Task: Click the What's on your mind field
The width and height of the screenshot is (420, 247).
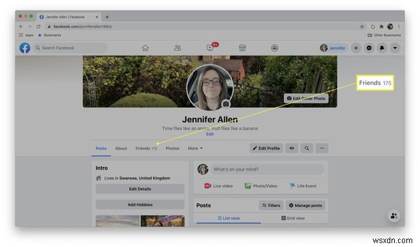Action: [267, 169]
